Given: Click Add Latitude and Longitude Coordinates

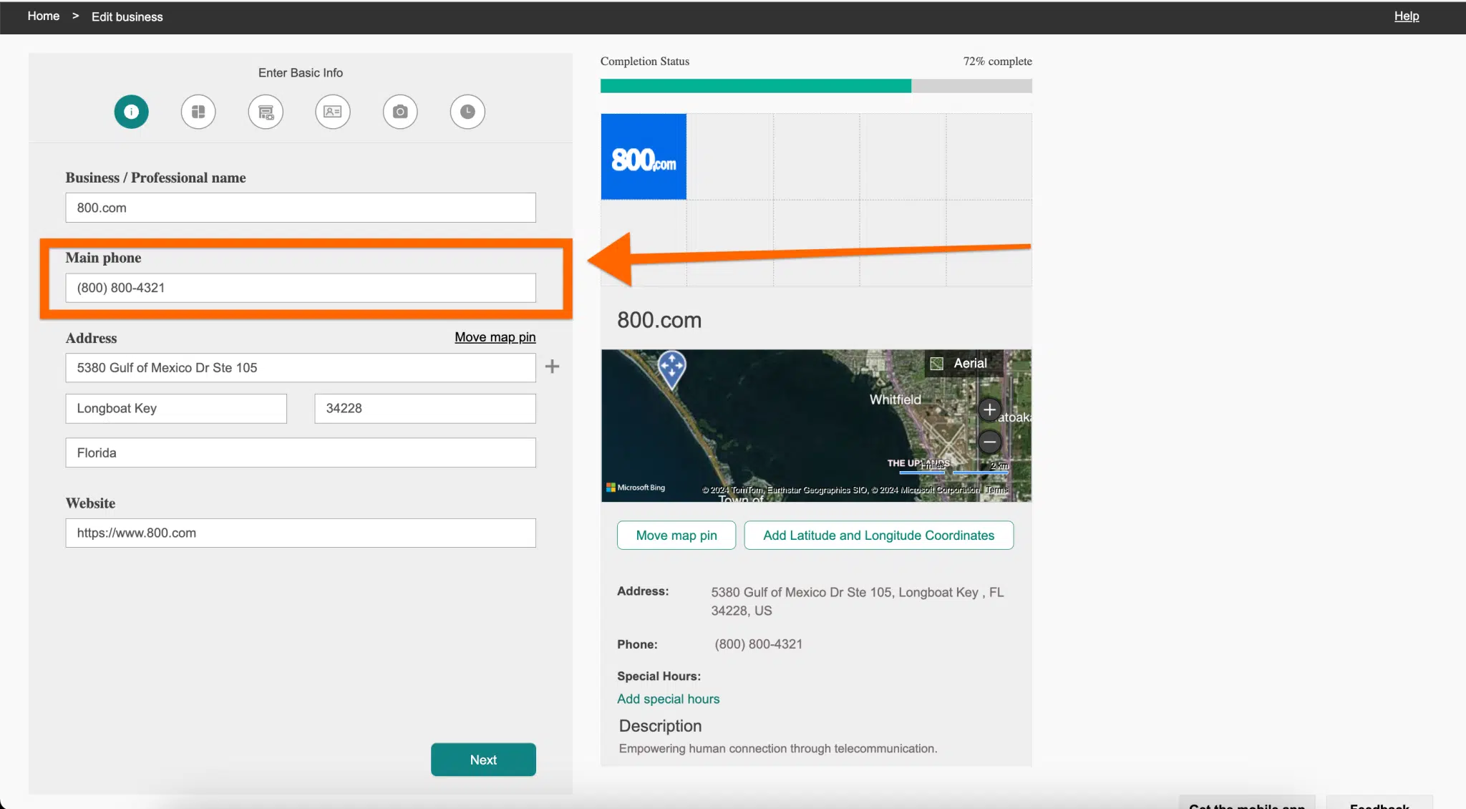Looking at the screenshot, I should (879, 536).
